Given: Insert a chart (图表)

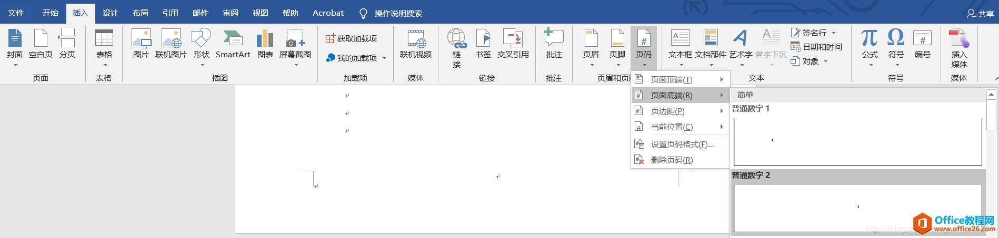Looking at the screenshot, I should click(x=265, y=44).
